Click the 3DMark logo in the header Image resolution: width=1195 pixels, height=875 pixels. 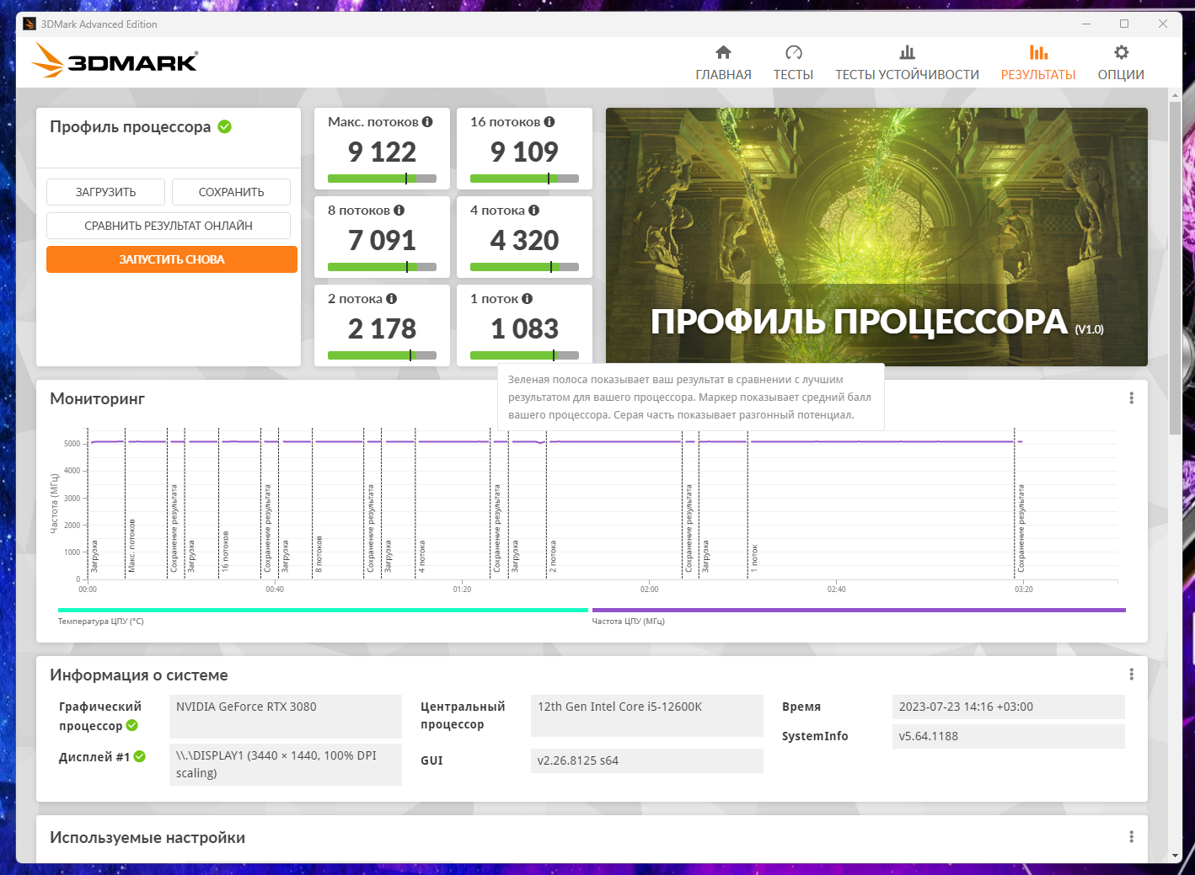[x=115, y=61]
